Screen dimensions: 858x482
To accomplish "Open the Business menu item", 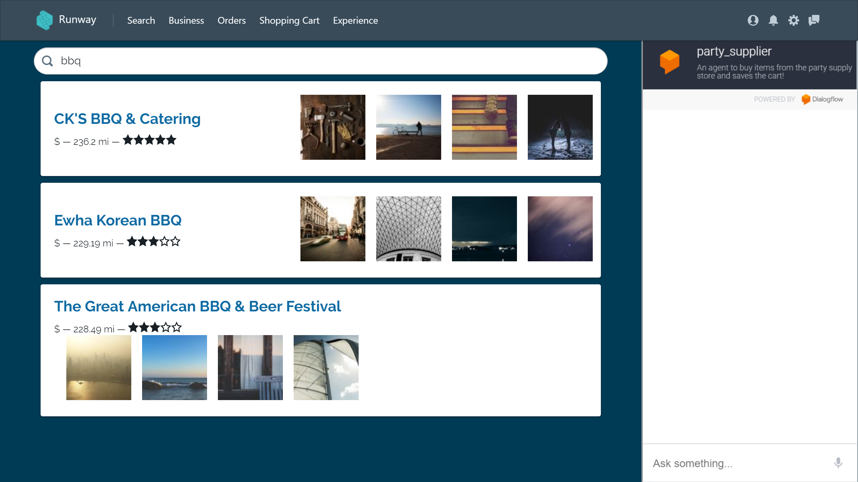I will (186, 20).
